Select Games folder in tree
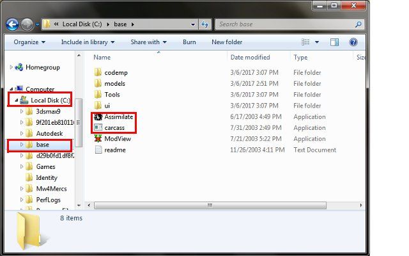Screen dimensions: 409x256 [x=45, y=166]
